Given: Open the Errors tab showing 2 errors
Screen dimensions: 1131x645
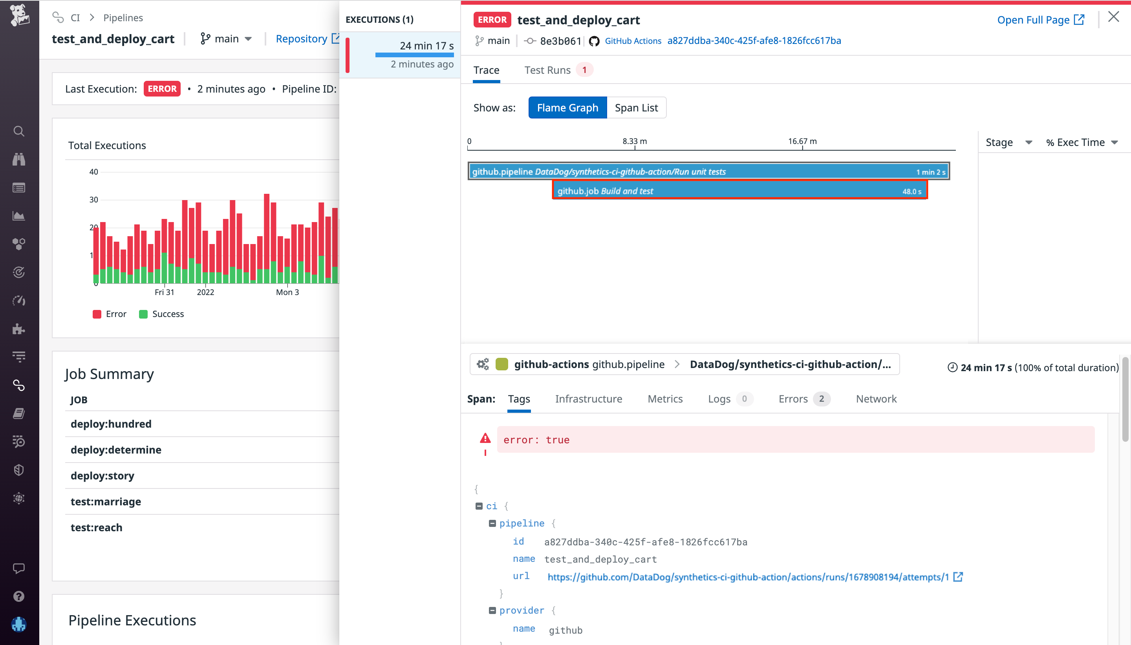Looking at the screenshot, I should (x=793, y=399).
